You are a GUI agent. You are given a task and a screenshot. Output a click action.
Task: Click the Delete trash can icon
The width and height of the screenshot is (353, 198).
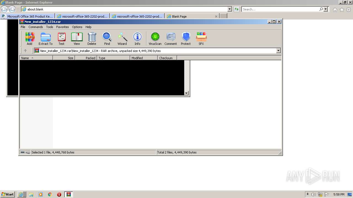pyautogui.click(x=92, y=38)
